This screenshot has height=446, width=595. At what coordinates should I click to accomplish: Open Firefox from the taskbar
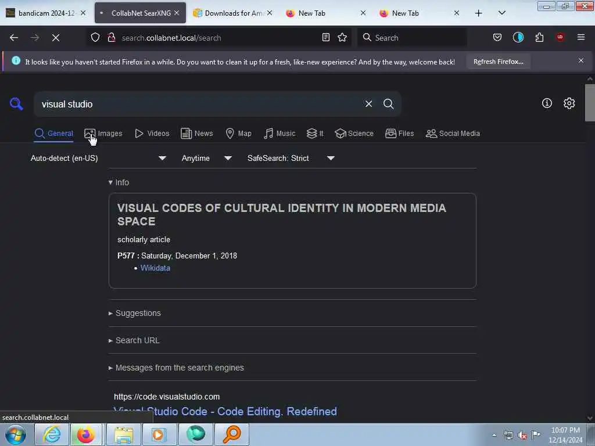coord(86,434)
